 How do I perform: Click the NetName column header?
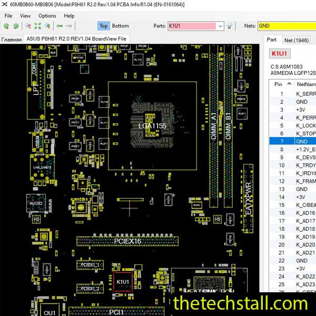click(x=306, y=84)
